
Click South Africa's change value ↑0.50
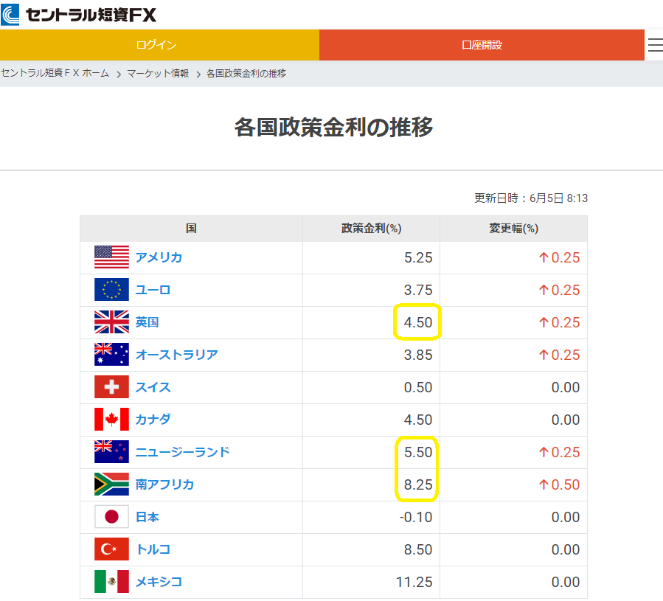coord(559,484)
